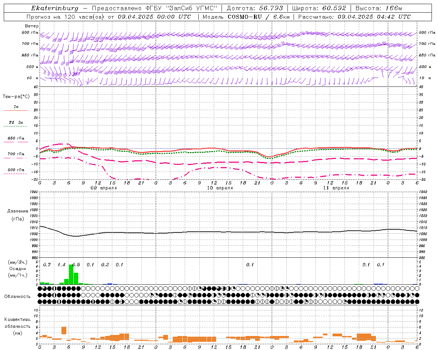Click the tallest orange convective cloud bar
Screen dimensions: 437x350
(64, 331)
